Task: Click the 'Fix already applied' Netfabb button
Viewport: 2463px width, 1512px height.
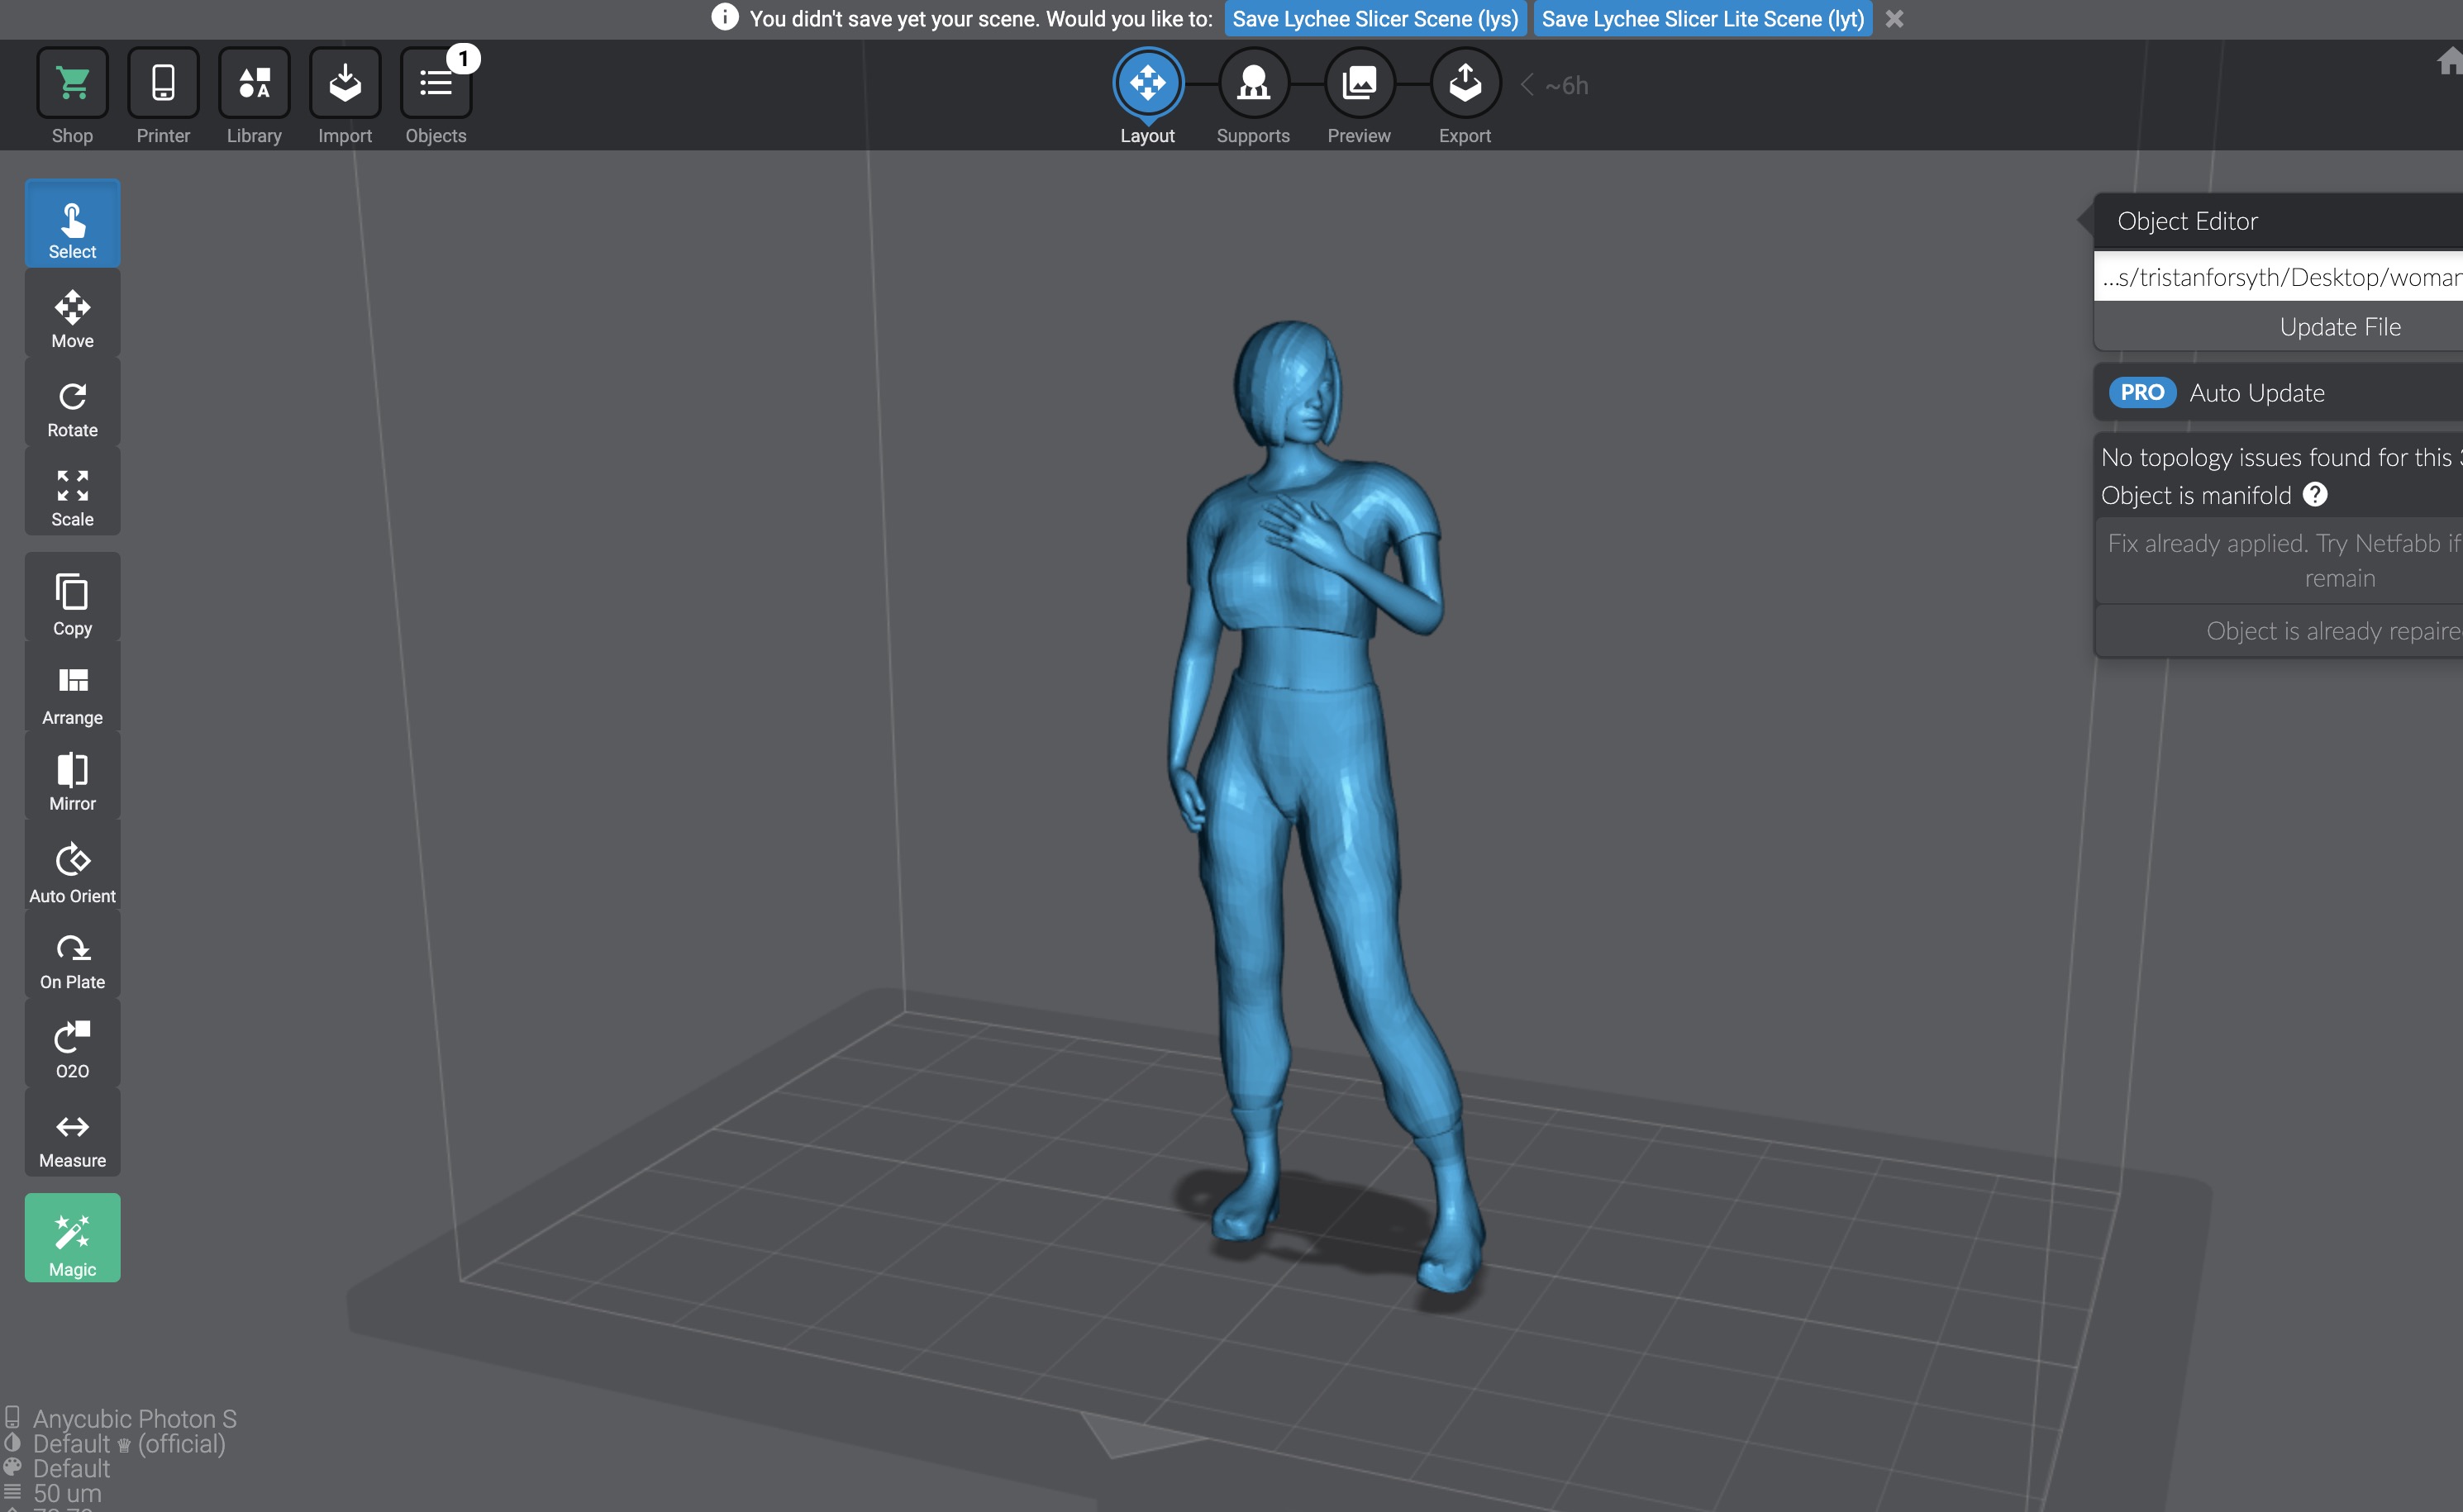Action: click(x=2279, y=561)
